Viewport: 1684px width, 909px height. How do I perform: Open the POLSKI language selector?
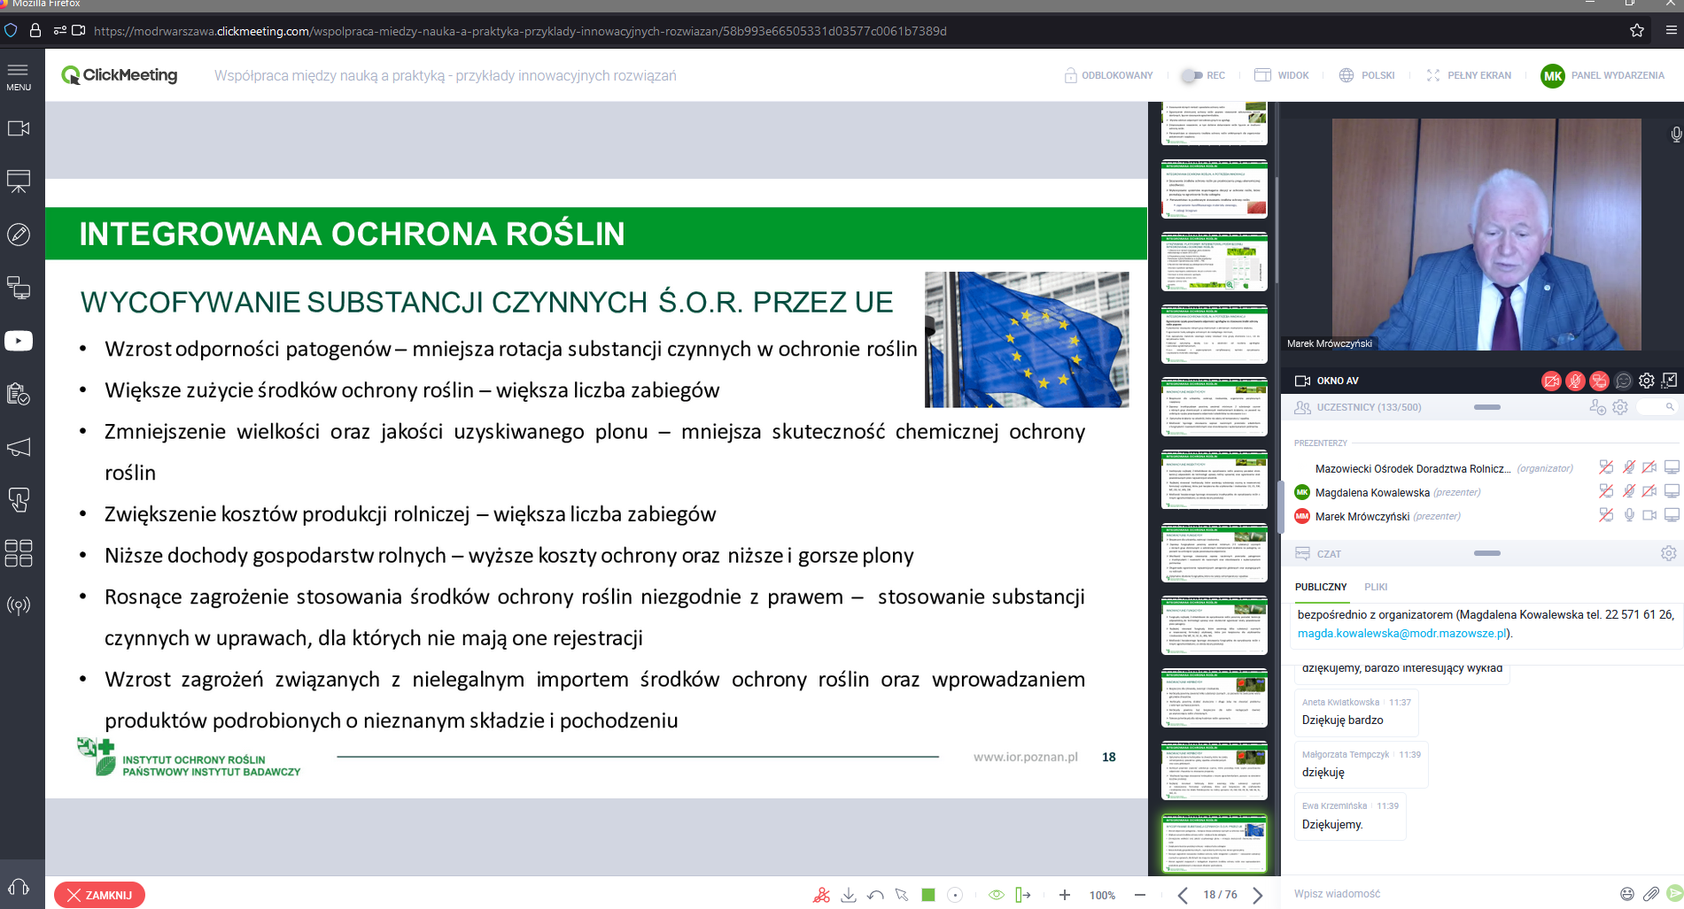click(1367, 75)
